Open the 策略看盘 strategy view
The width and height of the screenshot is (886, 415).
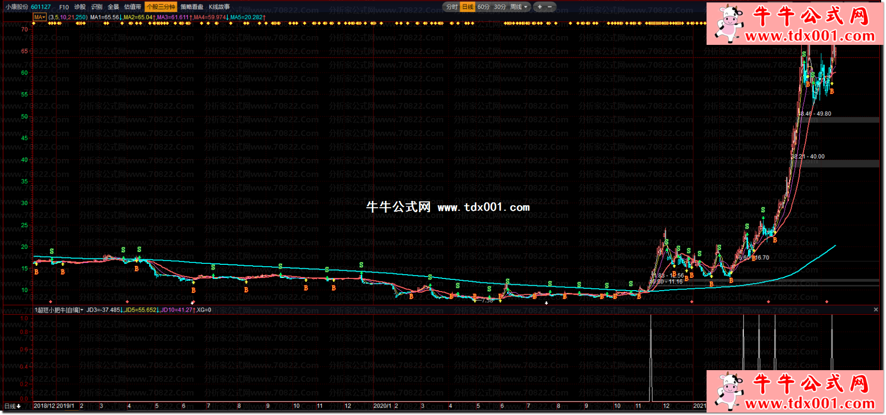[192, 7]
